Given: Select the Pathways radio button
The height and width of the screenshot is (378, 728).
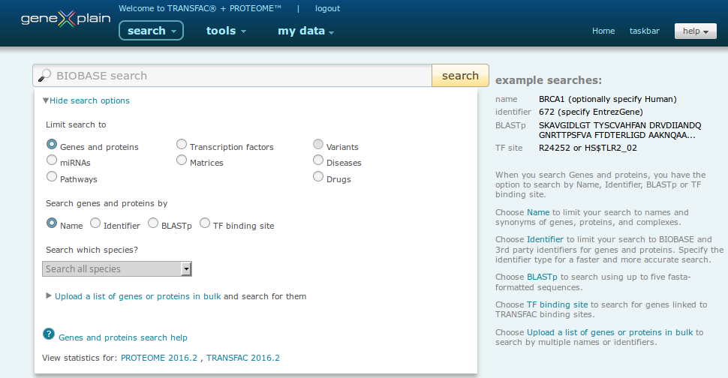Looking at the screenshot, I should 52,177.
